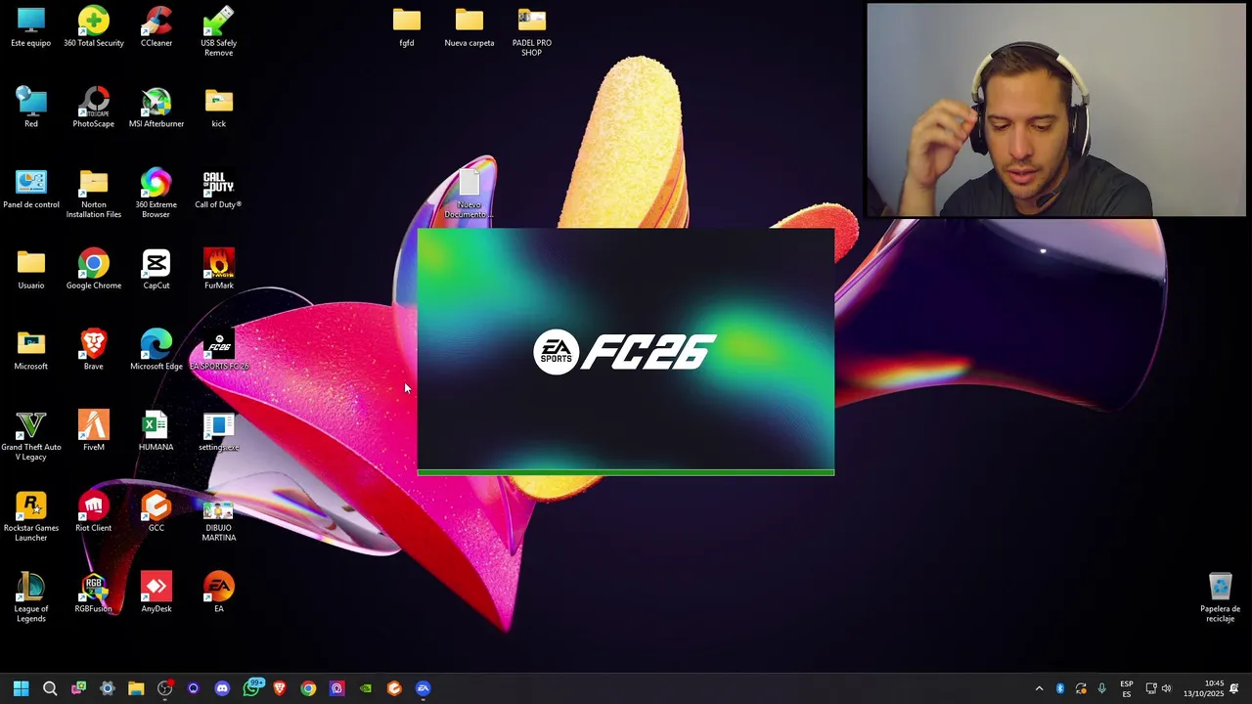Select the Papelera de reciclaje icon
The height and width of the screenshot is (704, 1252).
[1221, 598]
